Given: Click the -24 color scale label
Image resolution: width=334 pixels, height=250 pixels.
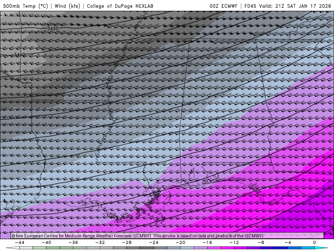Looking at the screenshot, I should 154,242.
